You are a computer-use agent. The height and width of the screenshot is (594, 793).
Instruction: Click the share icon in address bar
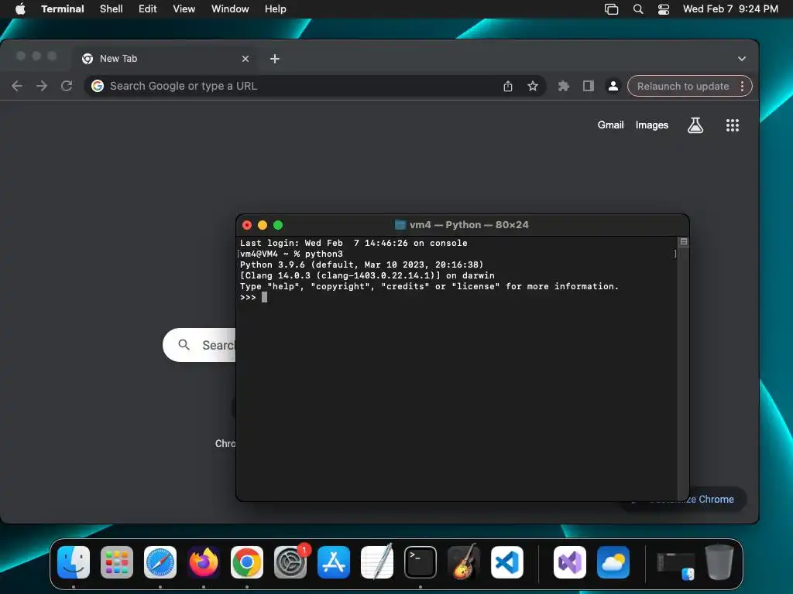click(508, 87)
